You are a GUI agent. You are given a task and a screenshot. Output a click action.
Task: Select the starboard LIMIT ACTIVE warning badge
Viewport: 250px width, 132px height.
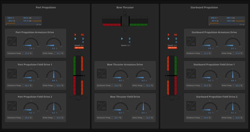click(172, 48)
